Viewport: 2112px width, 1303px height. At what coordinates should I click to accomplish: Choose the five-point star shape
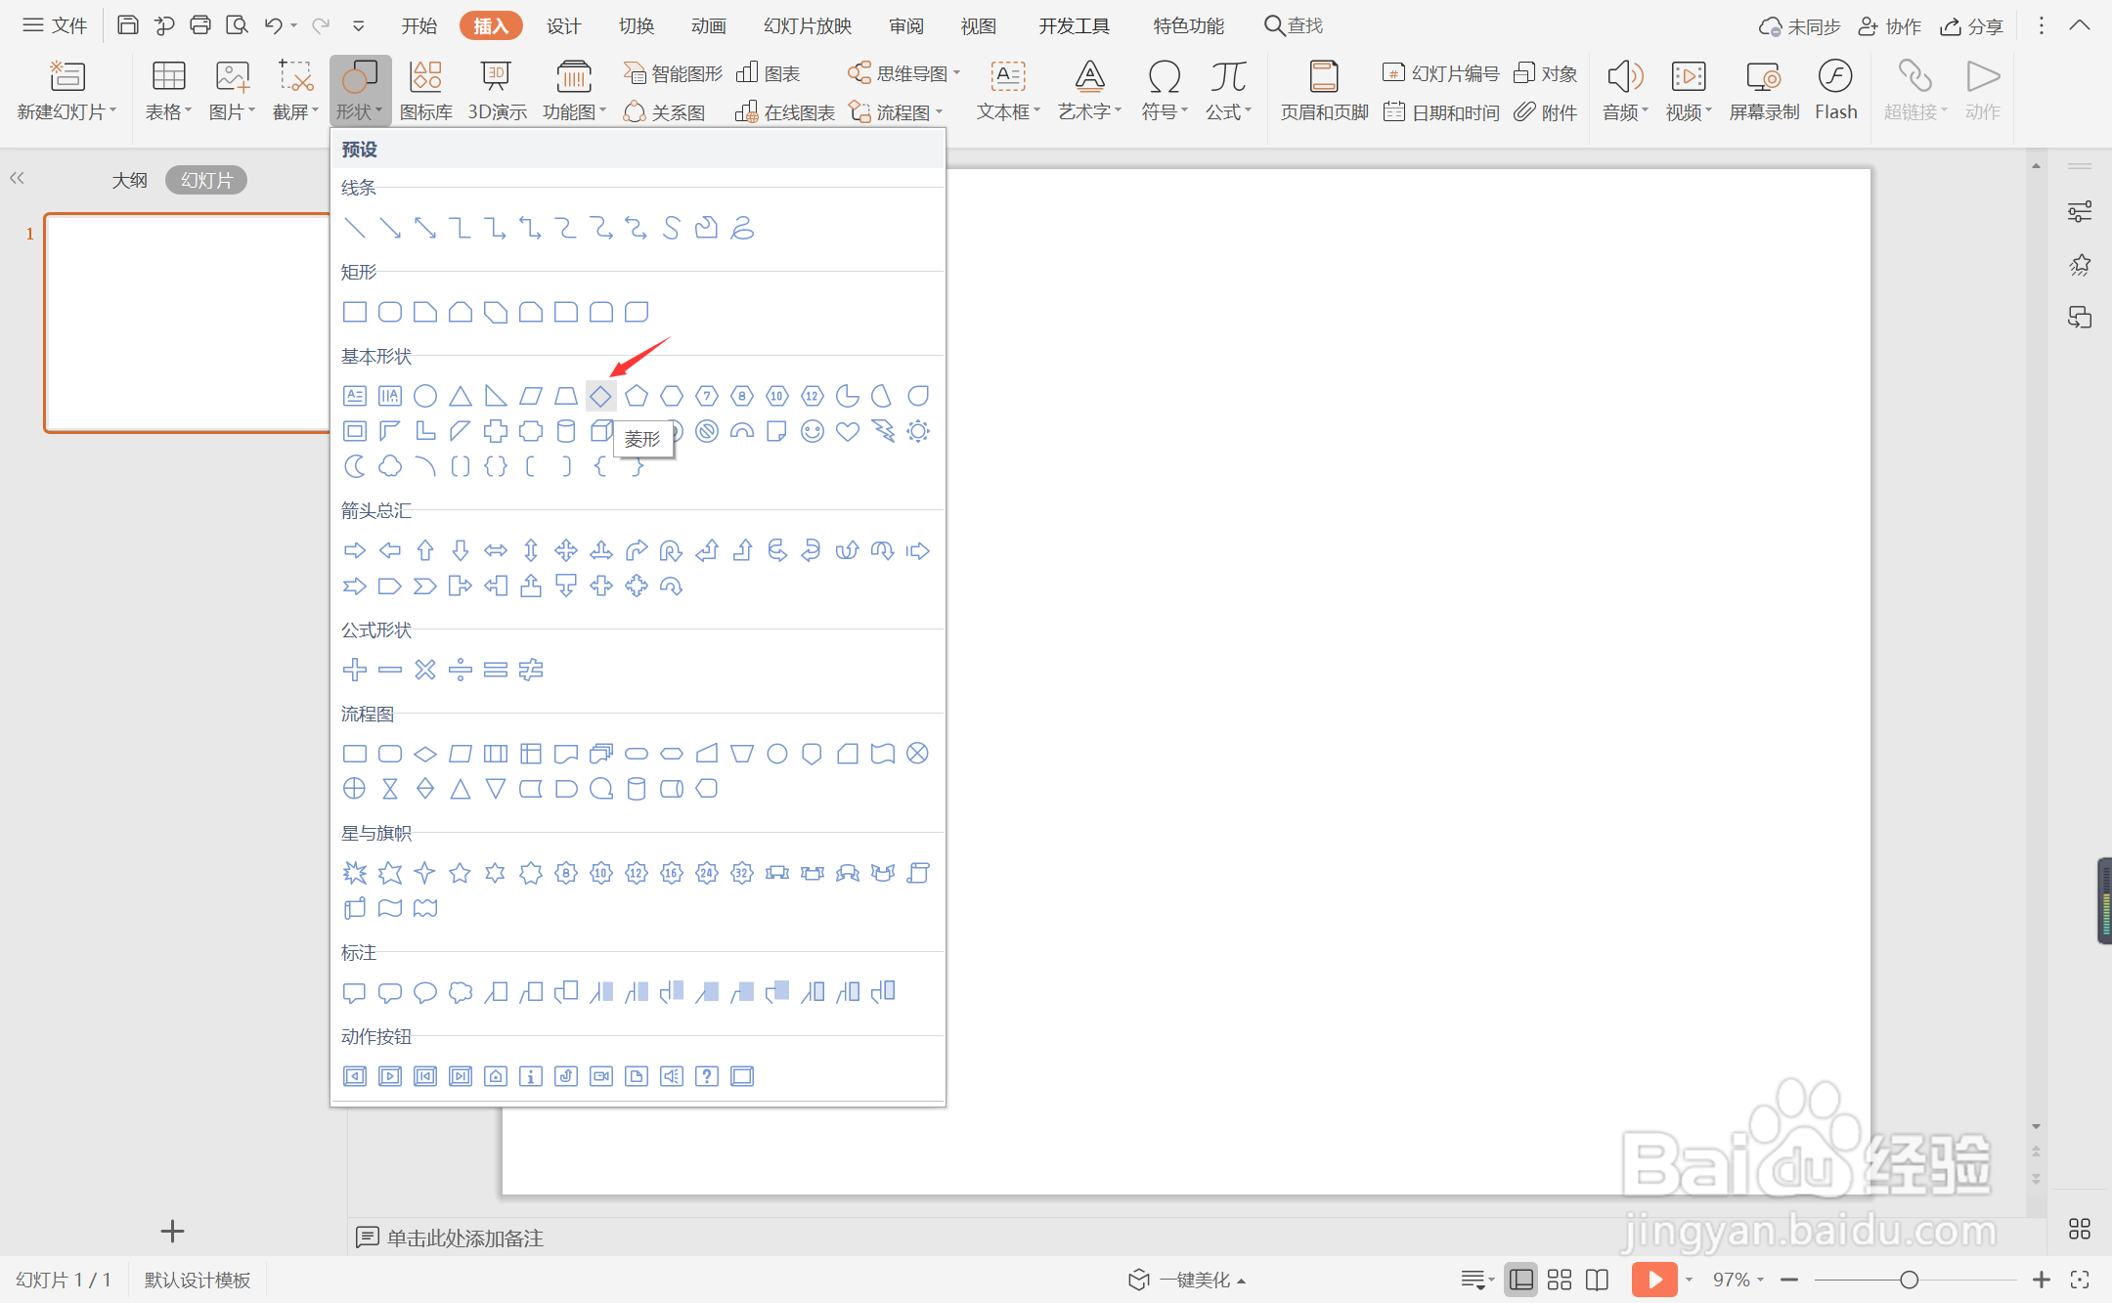coord(460,873)
